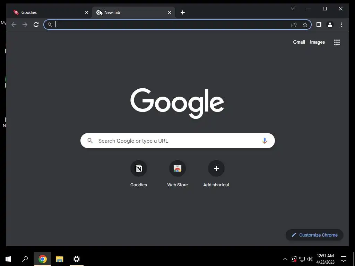Viewport: 355px width, 266px height.
Task: Open Windows taskbar search
Action: point(25,259)
